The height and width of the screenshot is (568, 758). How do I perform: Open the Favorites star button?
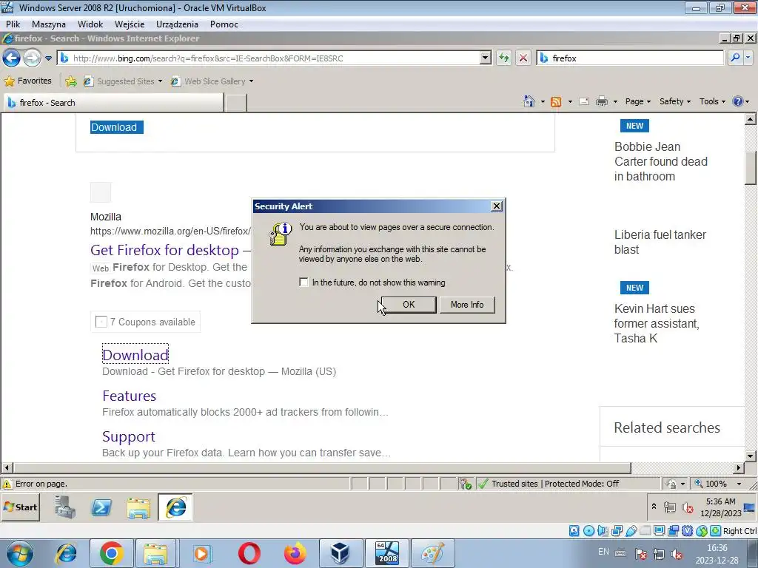pyautogui.click(x=28, y=81)
